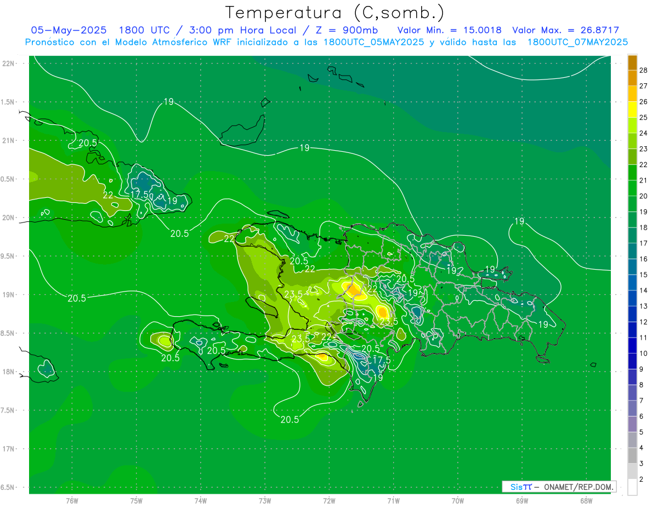The height and width of the screenshot is (508, 658).
Task: Click the '1800UTC_07MAY2025' valid-until timestamp
Action: [577, 42]
